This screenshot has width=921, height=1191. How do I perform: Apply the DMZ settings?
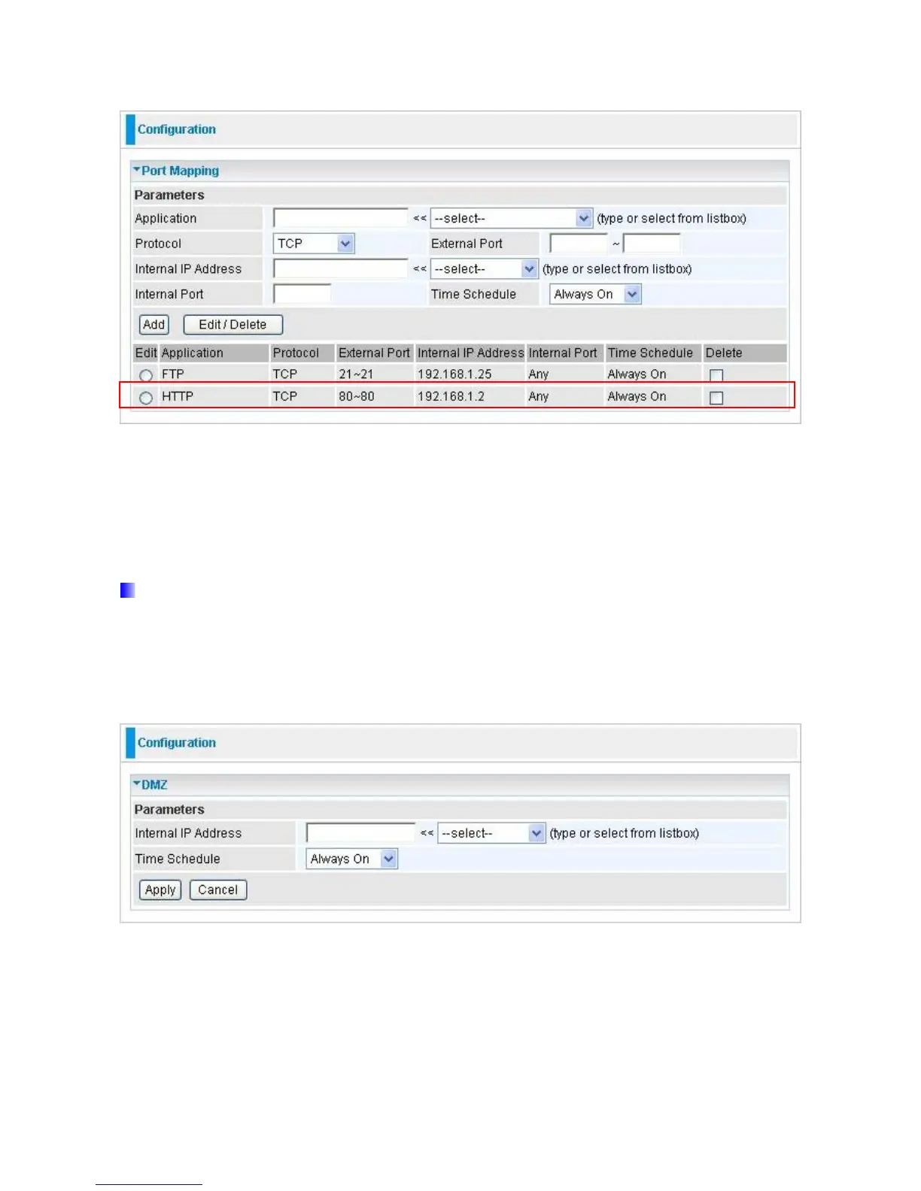[x=160, y=890]
